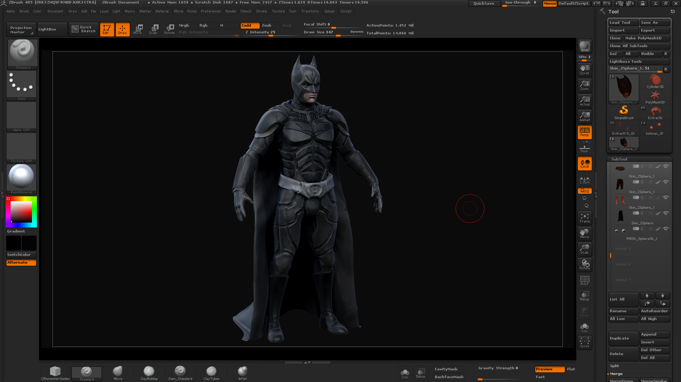
Task: Open the Material menu
Action: (162, 11)
